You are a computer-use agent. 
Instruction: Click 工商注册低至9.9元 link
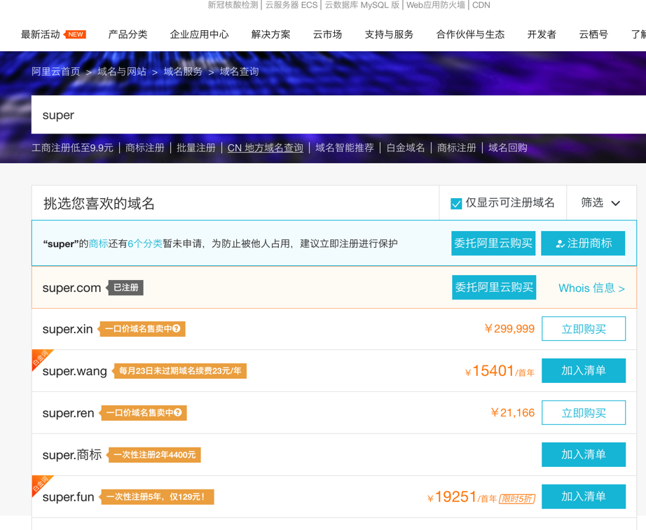click(x=72, y=148)
